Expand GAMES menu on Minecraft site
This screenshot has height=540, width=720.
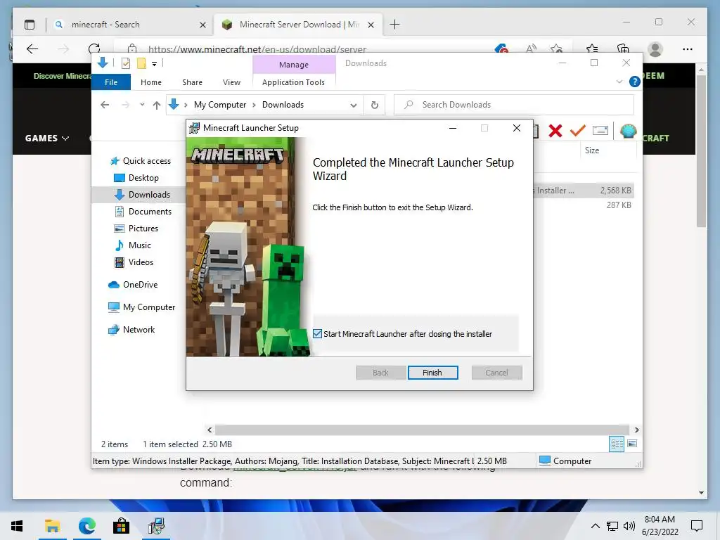coord(47,139)
